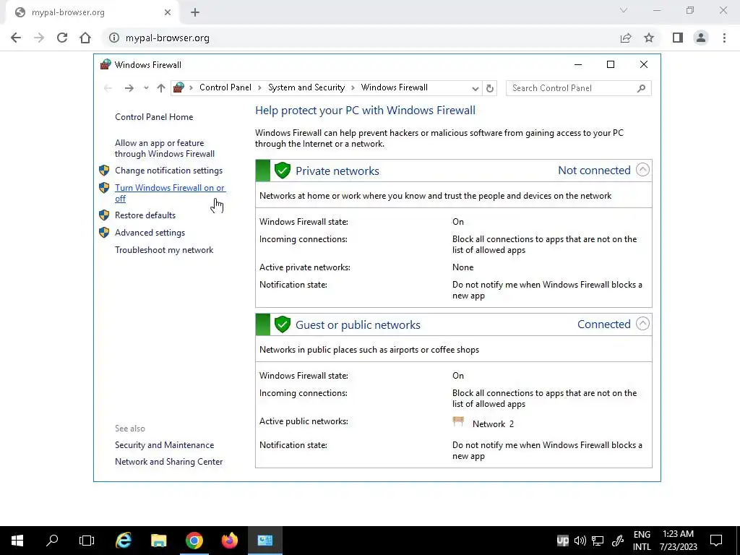740x555 pixels.
Task: Open recent locations dropdown in Control Panel
Action: pyautogui.click(x=146, y=87)
